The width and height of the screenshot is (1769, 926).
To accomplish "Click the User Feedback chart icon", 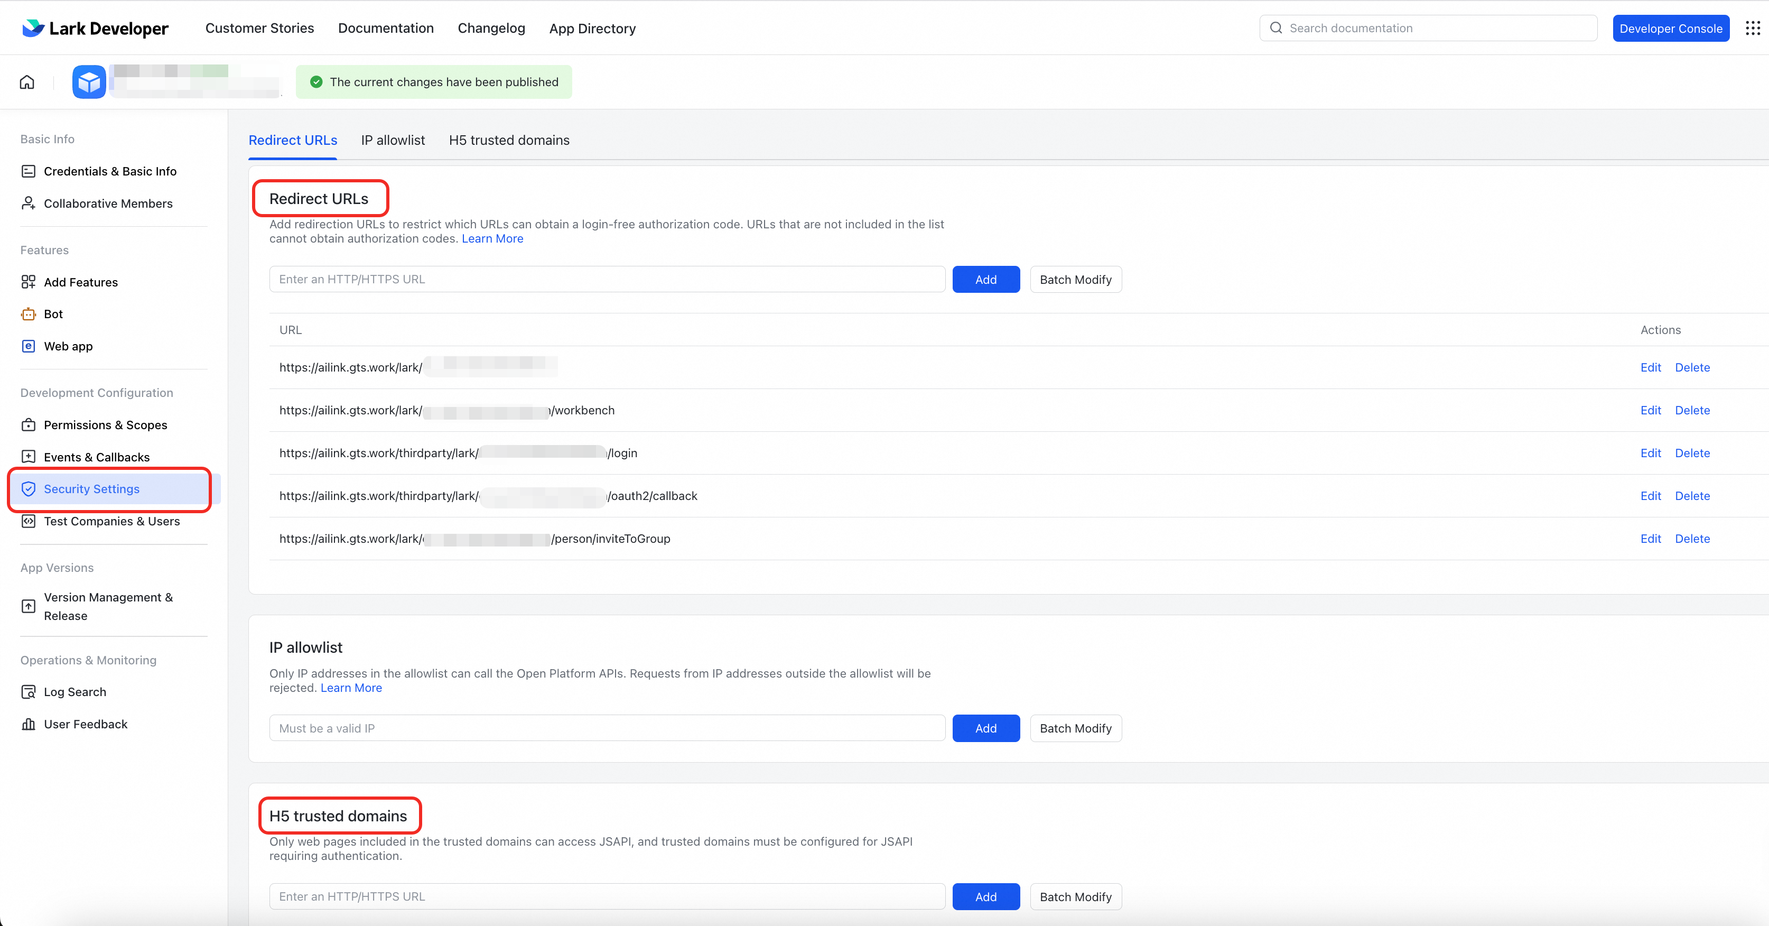I will (28, 724).
